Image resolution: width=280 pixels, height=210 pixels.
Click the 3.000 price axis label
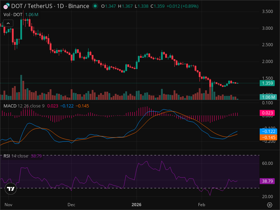tap(267, 28)
